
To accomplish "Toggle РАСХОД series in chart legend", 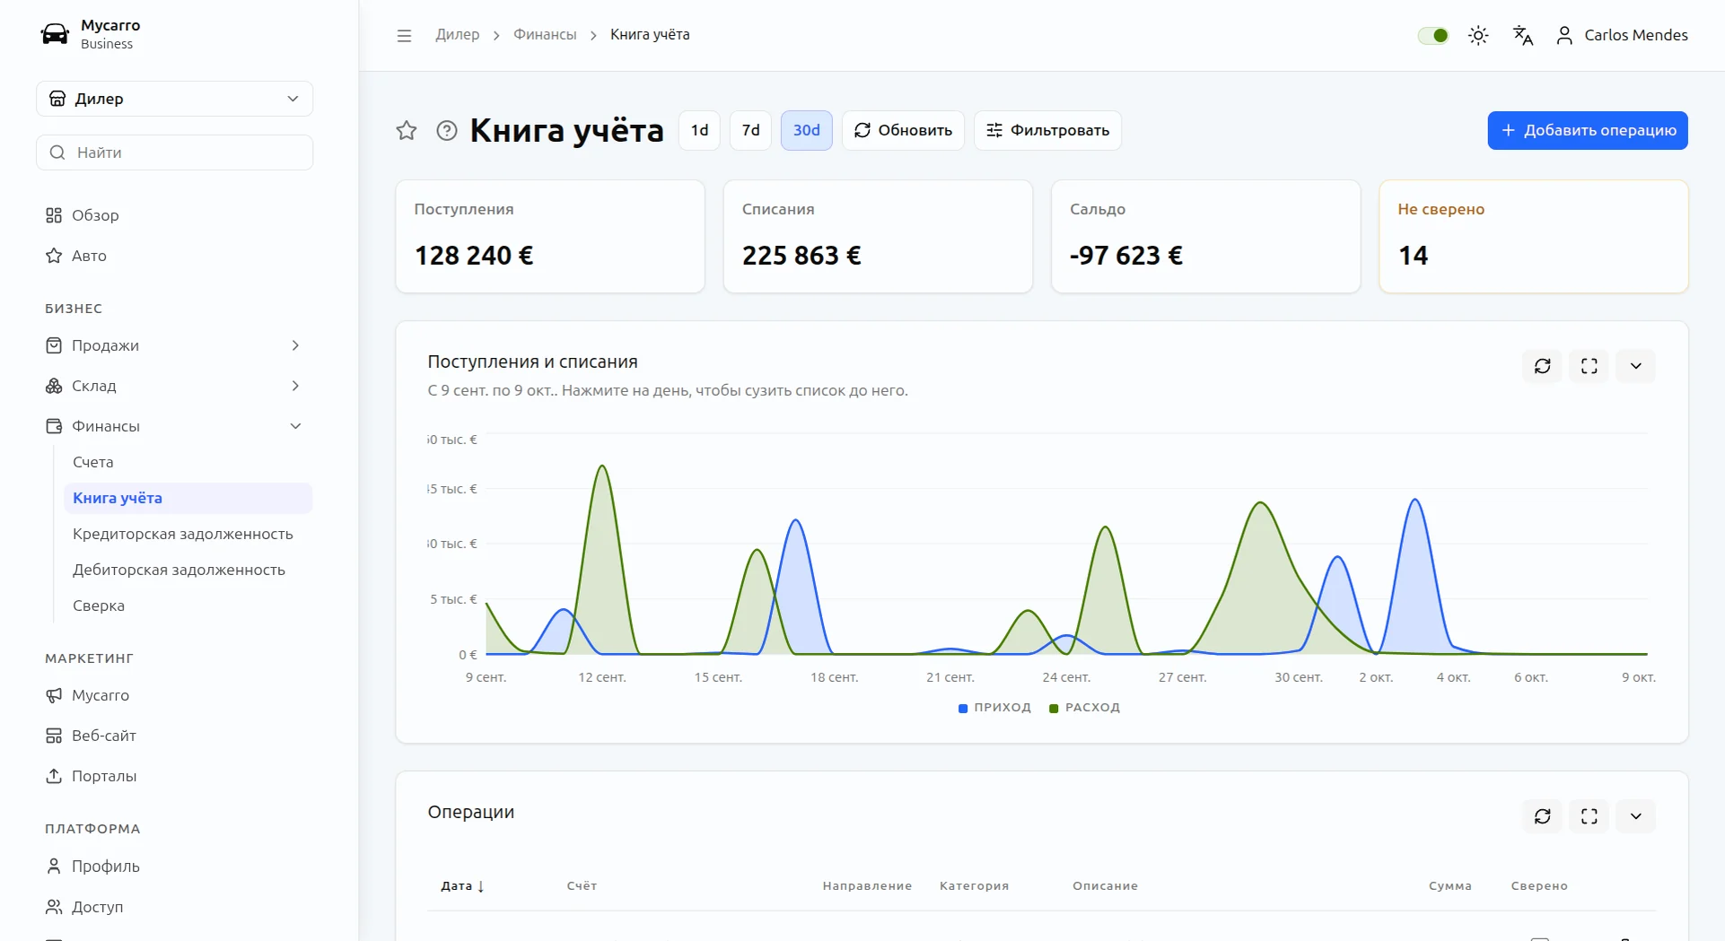I will coord(1084,708).
